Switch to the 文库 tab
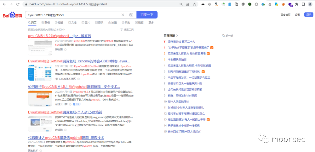Viewport: 315px width, 152px height. [x=72, y=23]
